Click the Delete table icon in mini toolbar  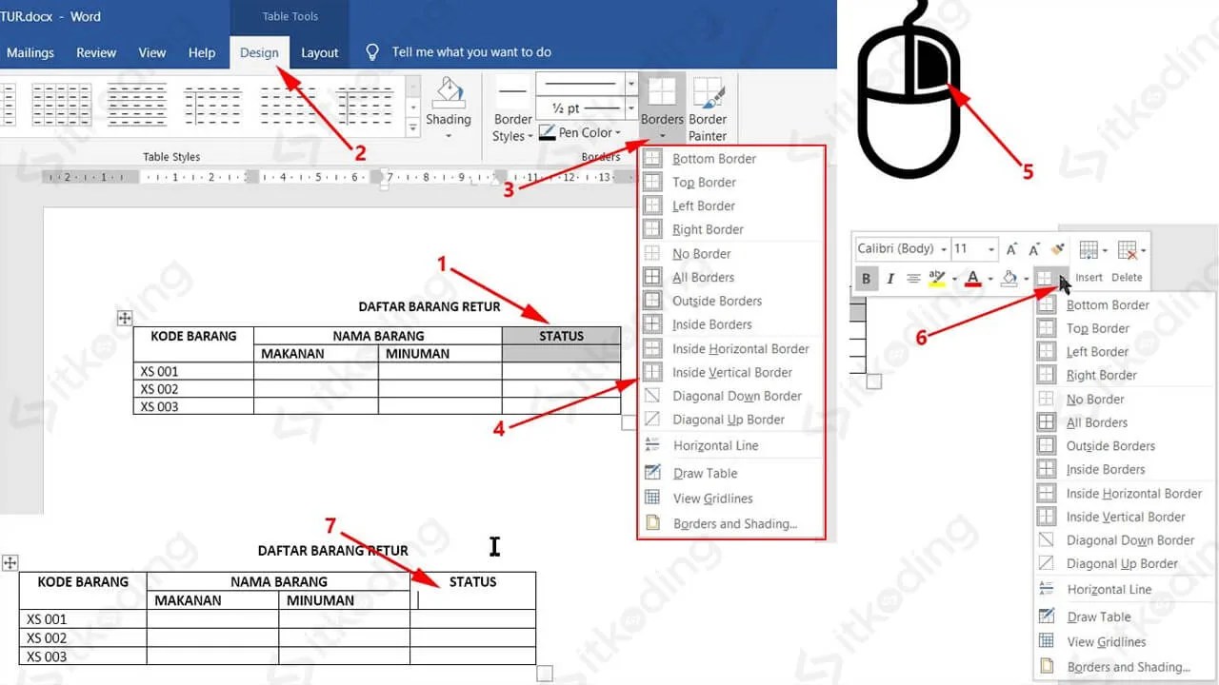pos(1128,251)
